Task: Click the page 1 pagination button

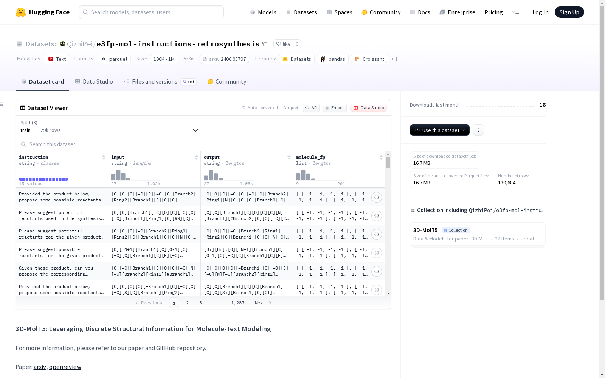Action: coord(174,303)
